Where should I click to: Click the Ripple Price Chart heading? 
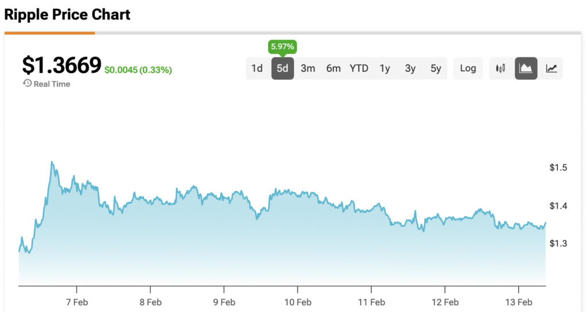pos(67,14)
